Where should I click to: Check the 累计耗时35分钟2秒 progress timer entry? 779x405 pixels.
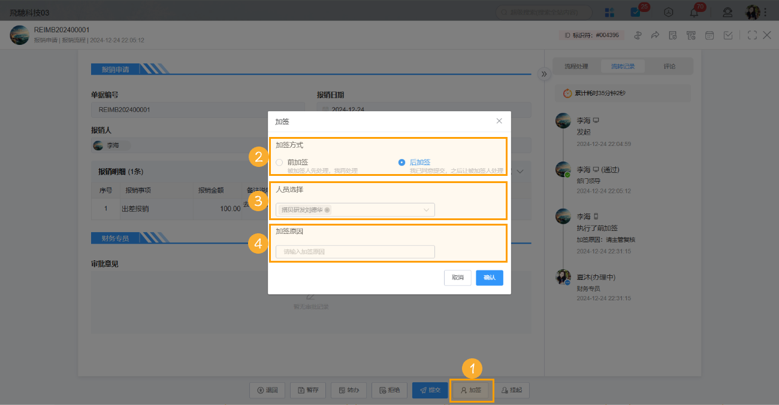tap(623, 93)
